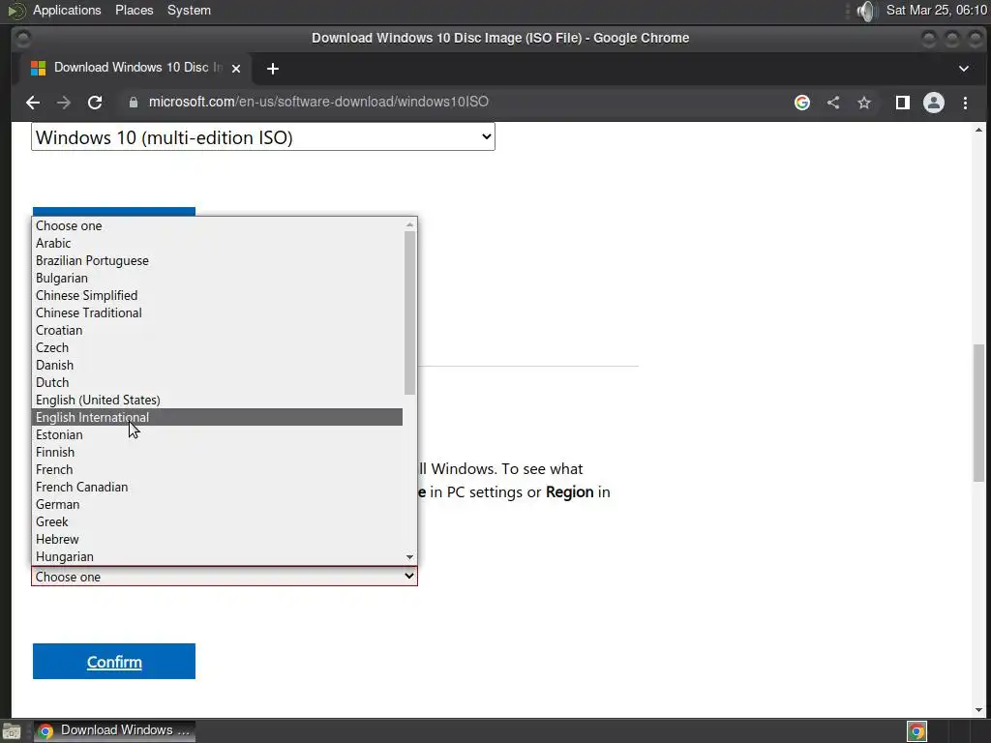Choose Hungarian language

[x=217, y=556]
